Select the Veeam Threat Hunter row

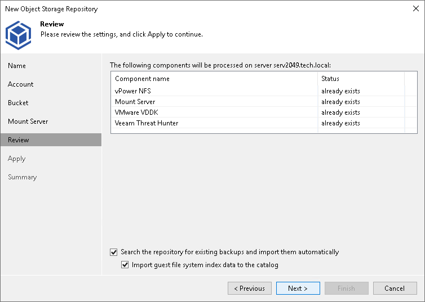(x=264, y=123)
